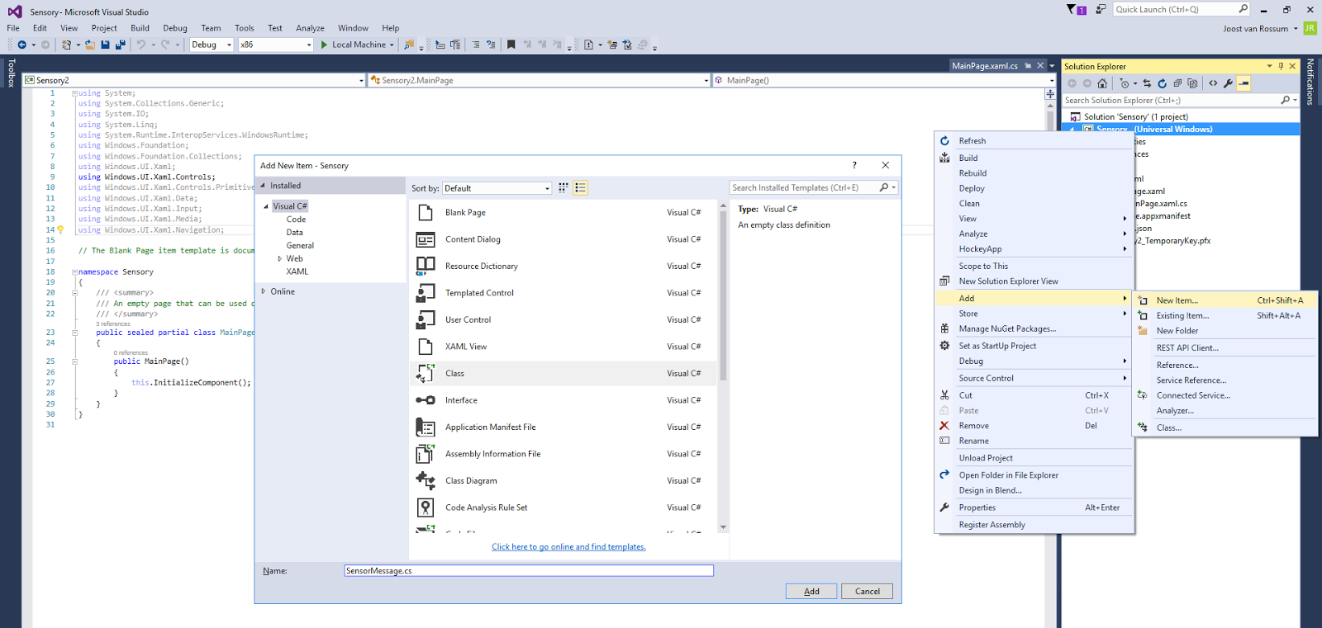Screen dimensions: 1322x628
Task: Open the Debug configuration dropdown
Action: tap(230, 45)
